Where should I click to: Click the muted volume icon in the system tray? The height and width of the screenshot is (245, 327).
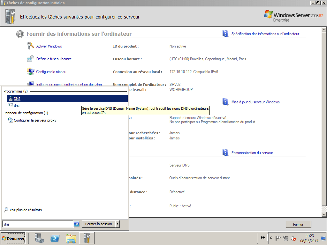point(293,238)
